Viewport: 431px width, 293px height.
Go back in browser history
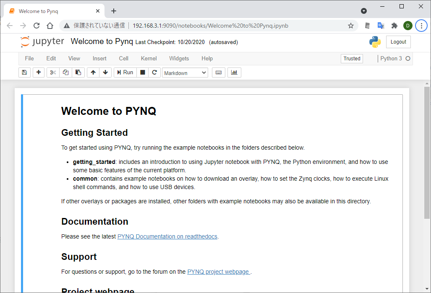pyautogui.click(x=10, y=26)
